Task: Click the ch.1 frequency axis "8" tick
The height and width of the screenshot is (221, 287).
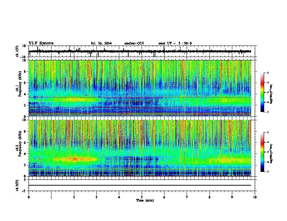Action: pos(25,71)
